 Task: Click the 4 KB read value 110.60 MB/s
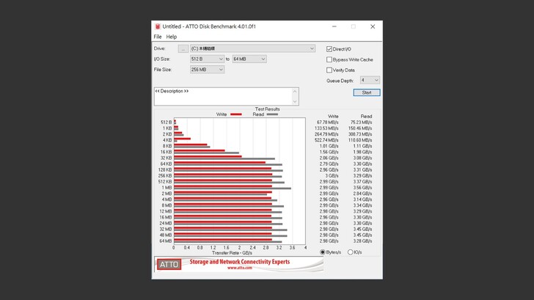[x=360, y=140]
